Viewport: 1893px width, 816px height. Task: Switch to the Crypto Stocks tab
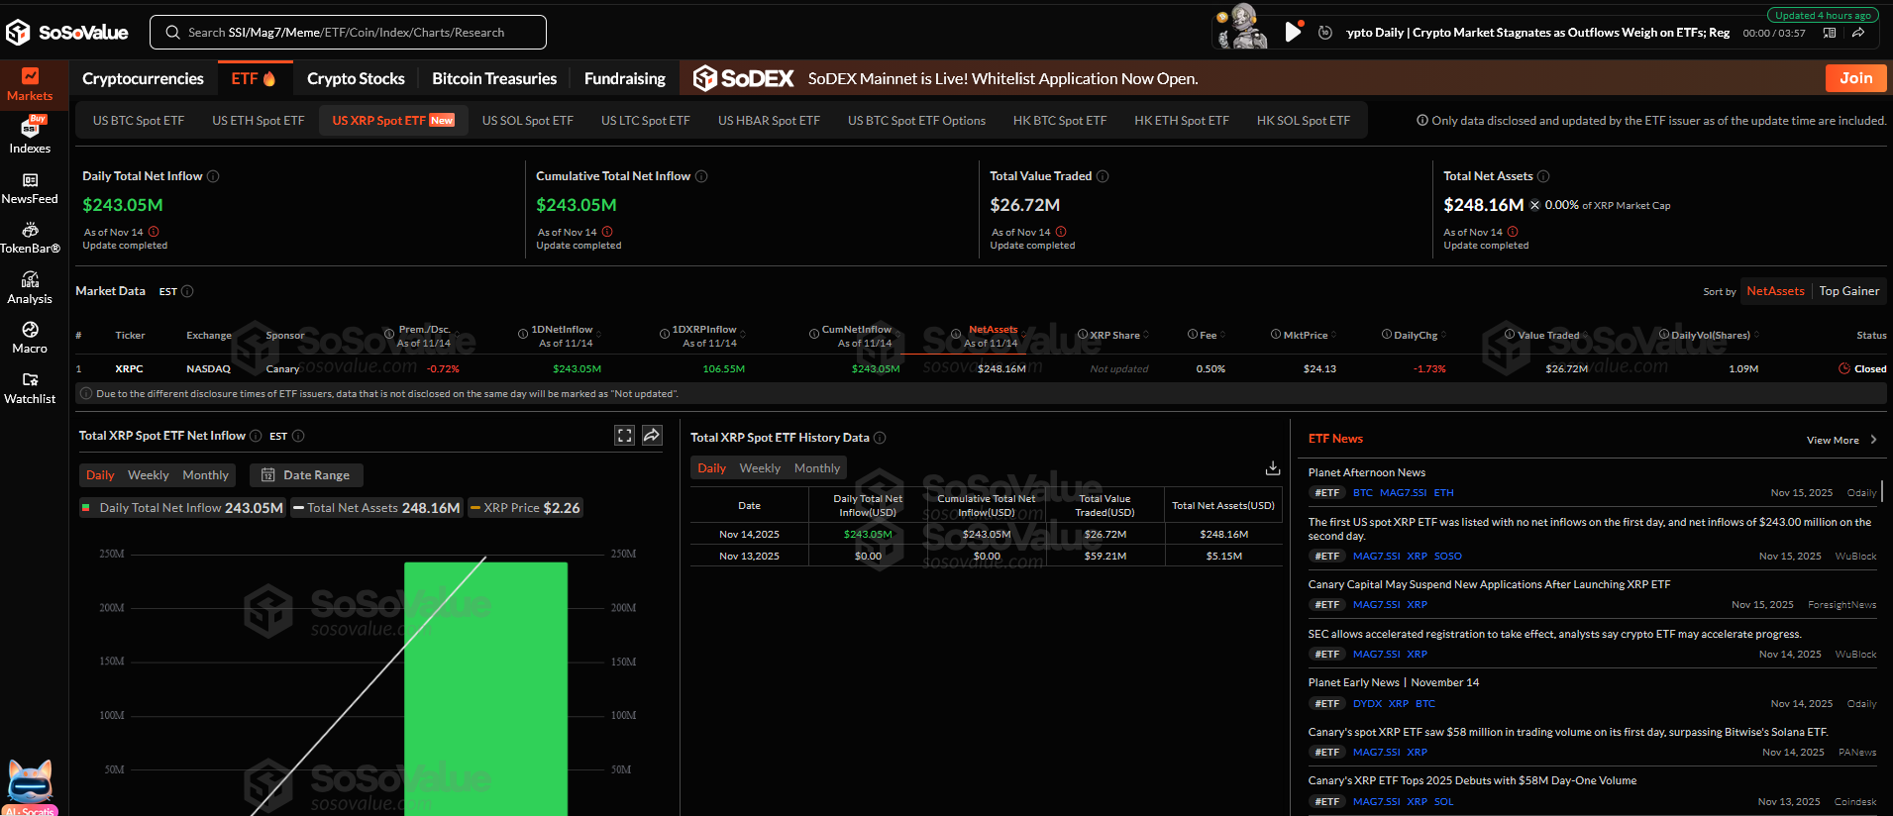point(356,78)
